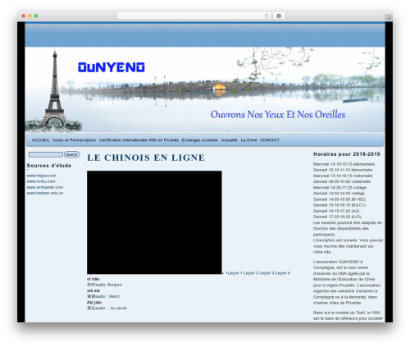This screenshot has height=347, width=410.
Task: Click the browser reload icon
Action: (266, 16)
